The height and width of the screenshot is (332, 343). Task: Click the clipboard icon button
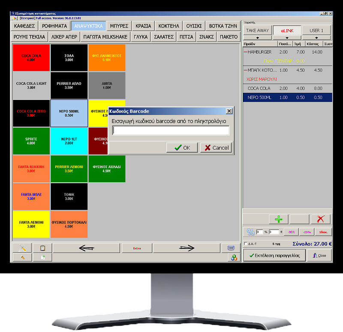[x=42, y=248]
